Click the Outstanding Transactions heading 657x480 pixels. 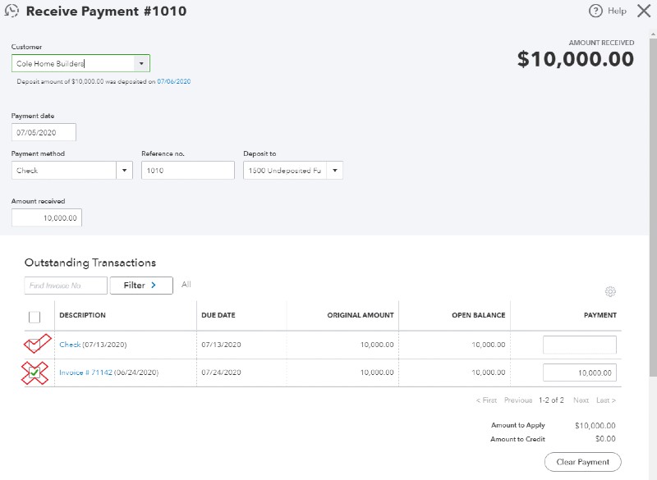click(x=90, y=263)
